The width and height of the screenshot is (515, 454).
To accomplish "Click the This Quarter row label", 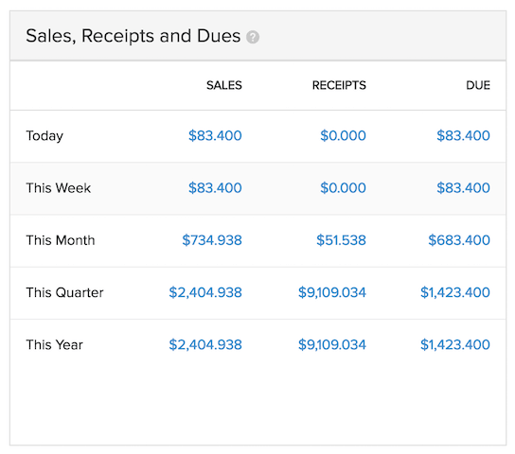I will click(x=64, y=292).
